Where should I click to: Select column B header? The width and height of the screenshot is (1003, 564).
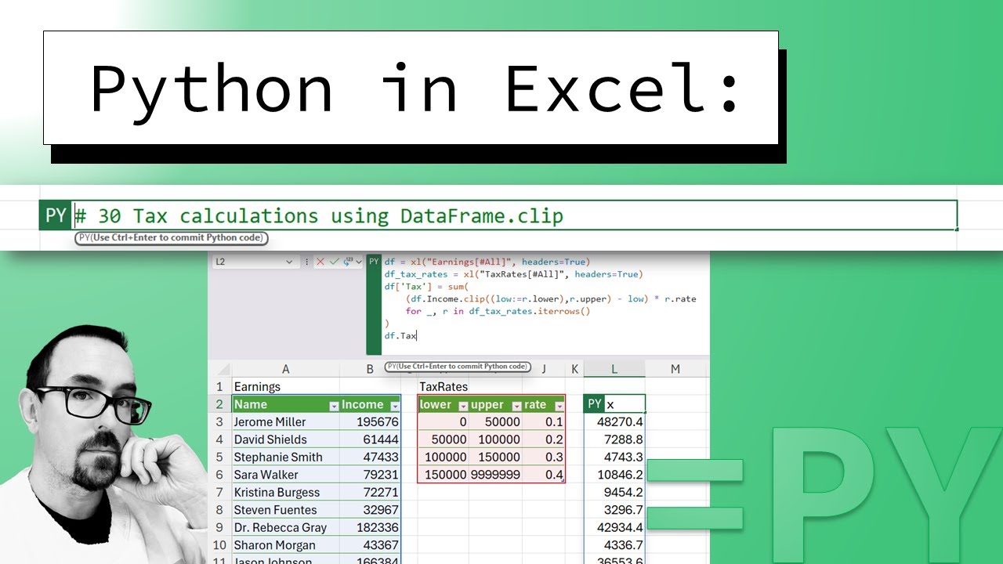coord(370,369)
